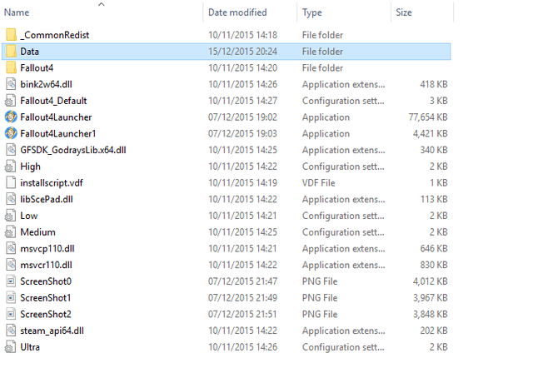Image resolution: width=533 pixels, height=373 pixels.
Task: Click the File folder type of Fallout4
Action: [x=322, y=67]
